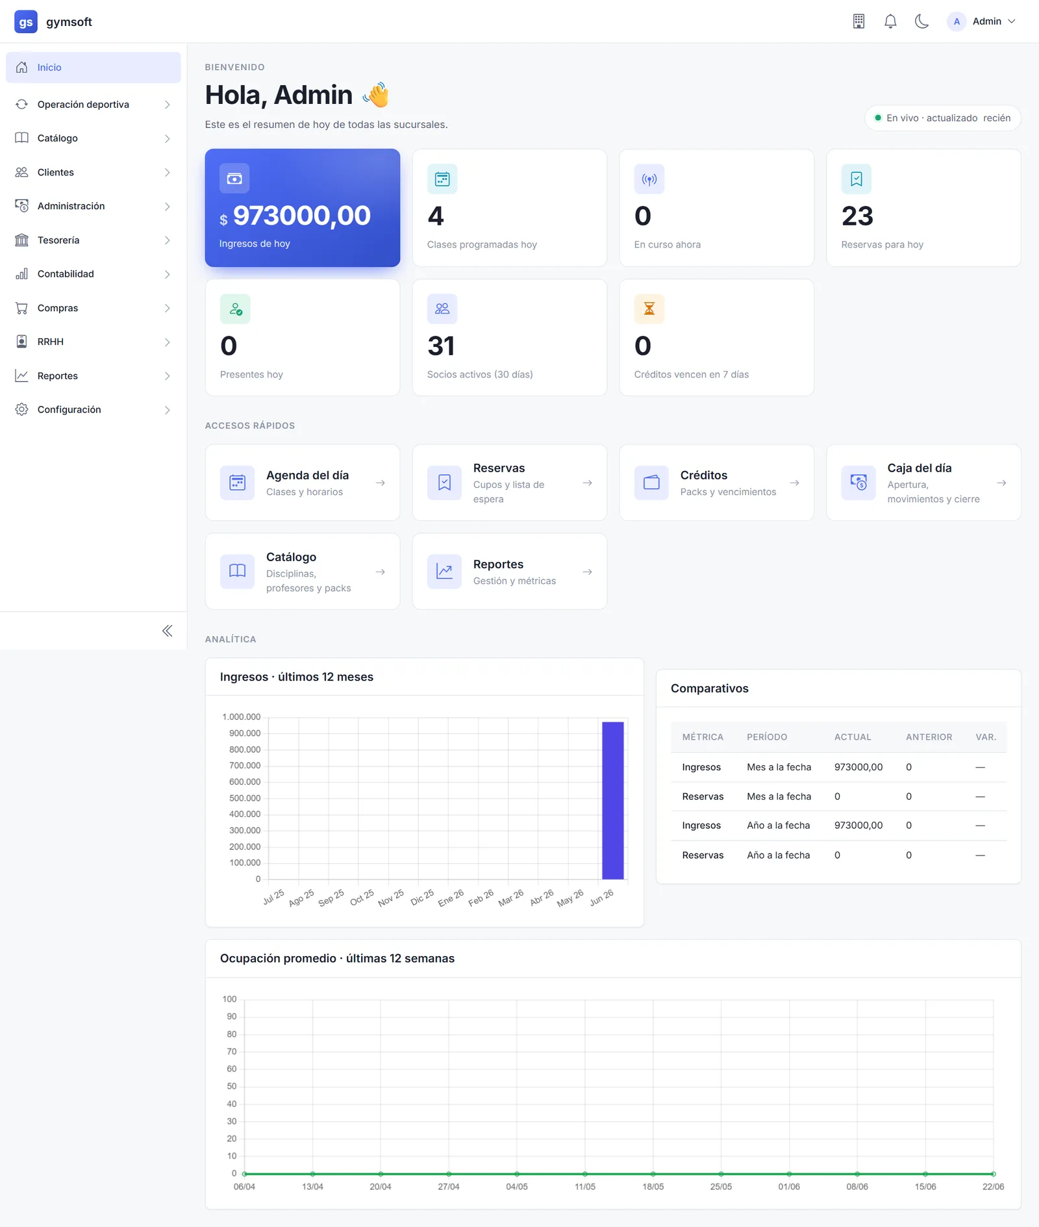Collapse the sidebar with double-chevron button
This screenshot has height=1227, width=1039.
coord(167,631)
